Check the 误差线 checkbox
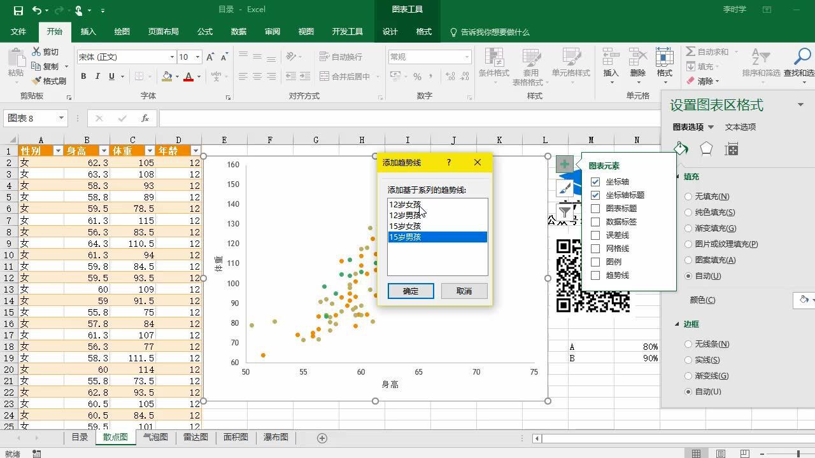815x458 pixels. click(x=595, y=235)
